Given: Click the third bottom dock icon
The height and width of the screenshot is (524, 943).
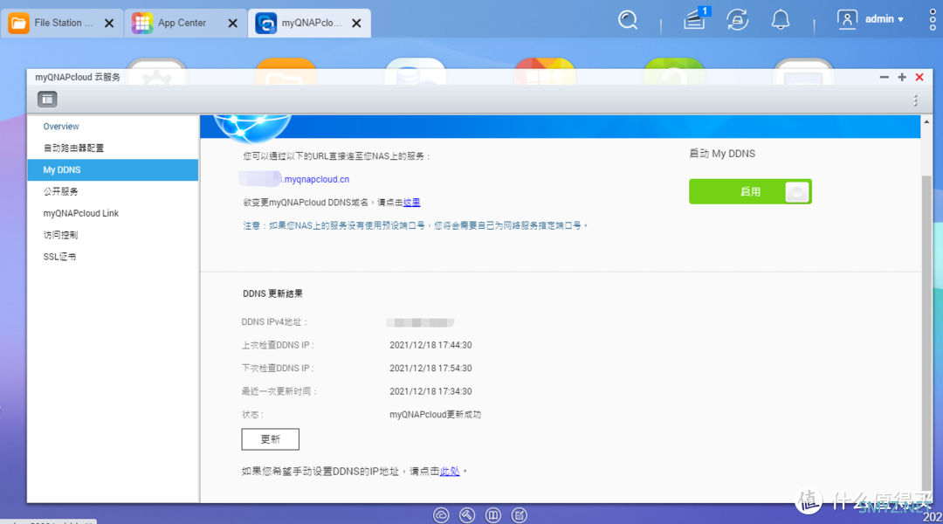Looking at the screenshot, I should 493,515.
